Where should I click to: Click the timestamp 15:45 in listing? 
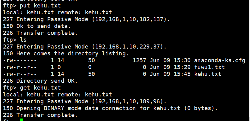point(182,74)
